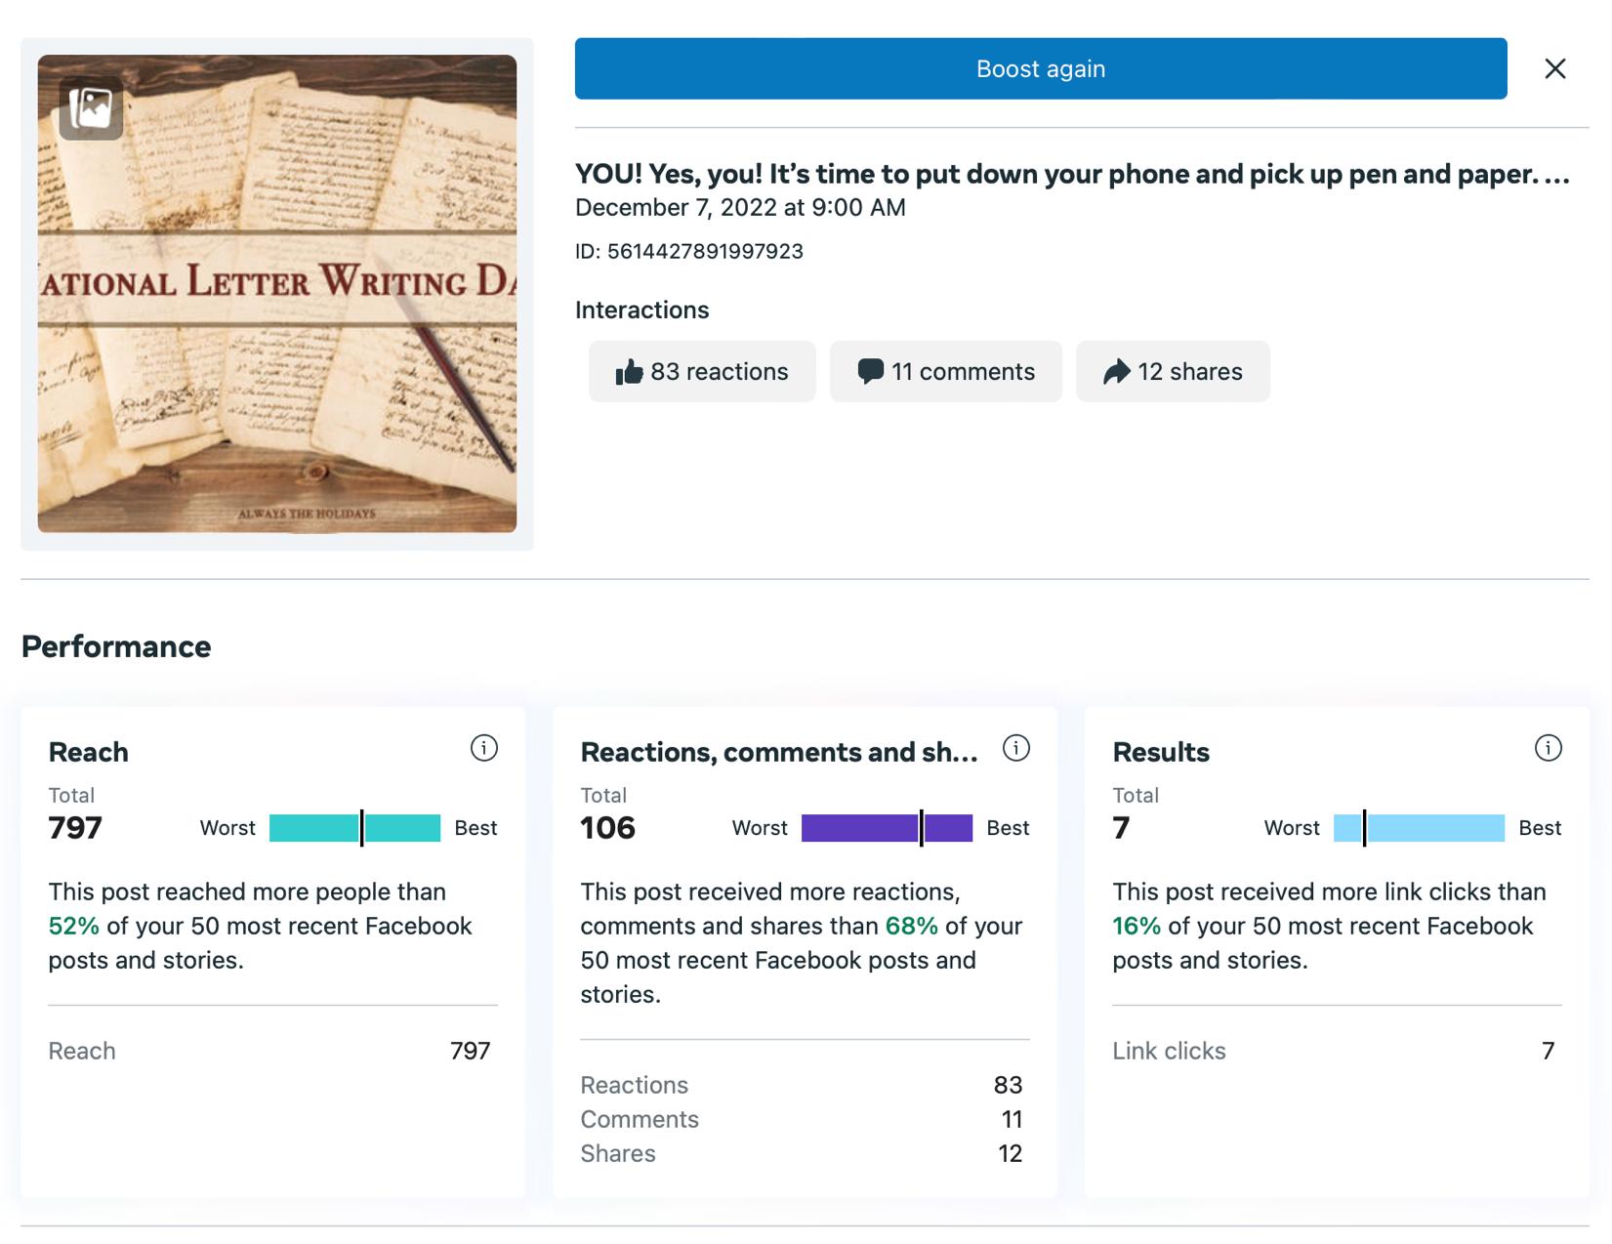This screenshot has height=1244, width=1612.
Task: Click the purple reactions performance bar
Action: [x=887, y=828]
